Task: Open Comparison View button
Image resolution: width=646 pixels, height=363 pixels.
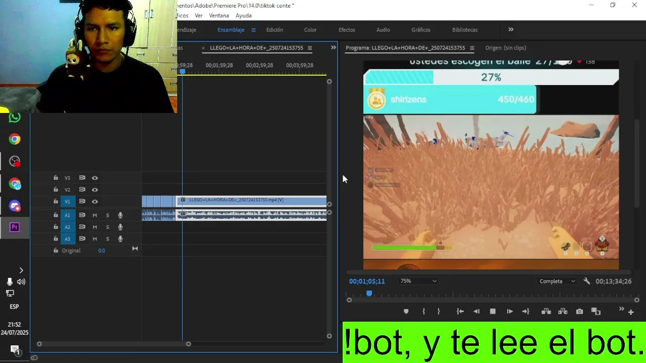Action: pos(596,312)
